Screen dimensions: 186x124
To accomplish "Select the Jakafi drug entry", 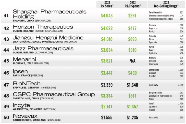I will (x=152, y=104).
